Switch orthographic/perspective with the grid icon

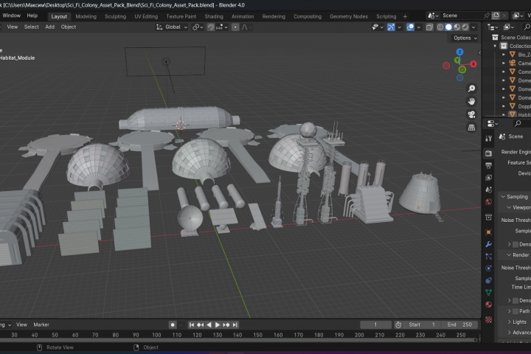(471, 127)
